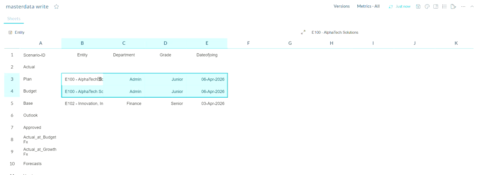This screenshot has height=175, width=480.
Task: Click the edit document pencil icon
Action: point(453,6)
